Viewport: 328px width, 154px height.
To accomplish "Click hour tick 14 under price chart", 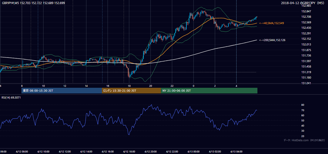I will pos(86,86).
